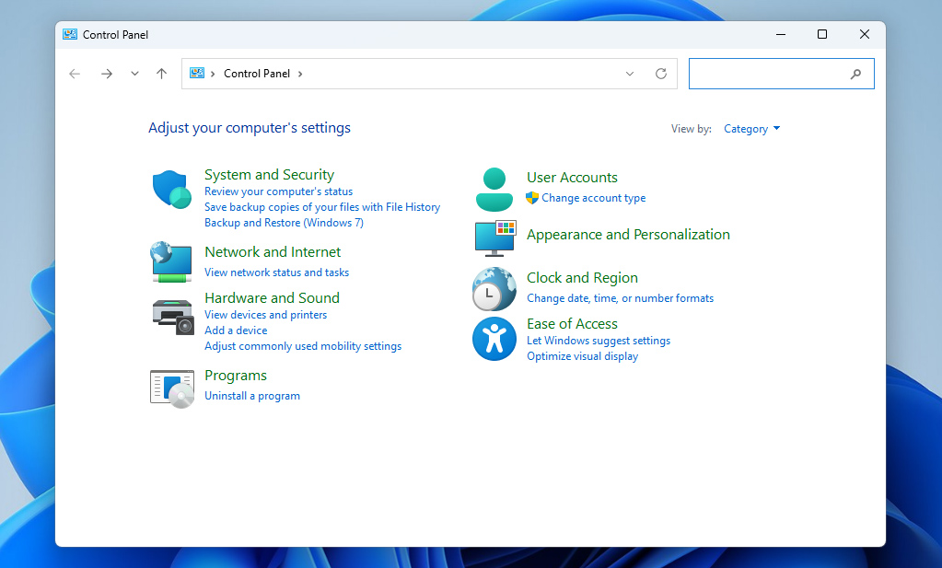
Task: Select the Control Panel breadcrumb
Action: [257, 74]
